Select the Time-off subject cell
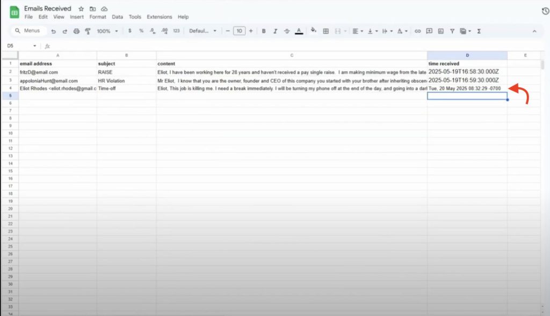 (x=127, y=88)
